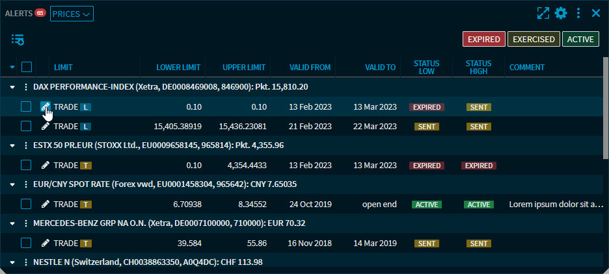Viewport: 609px width, 274px height.
Task: Edit the EUR/CNY trade alert pencil
Action: coord(45,205)
